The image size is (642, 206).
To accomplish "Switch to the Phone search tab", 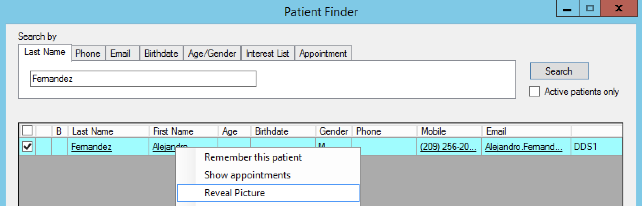I will point(88,54).
